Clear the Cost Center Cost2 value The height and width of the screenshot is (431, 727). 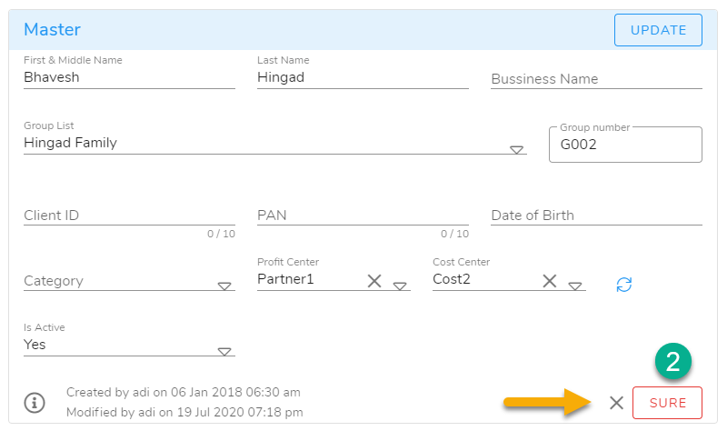tap(549, 281)
